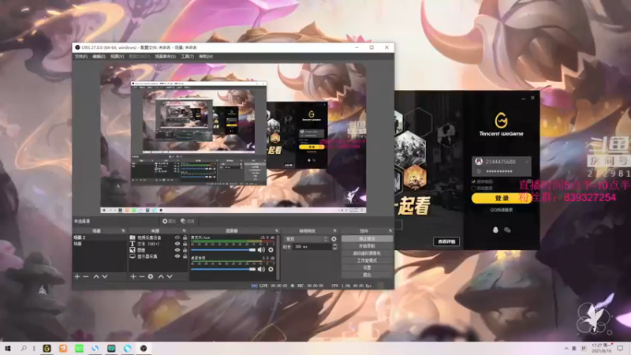Open source properties gear in sources panel

[151, 277]
